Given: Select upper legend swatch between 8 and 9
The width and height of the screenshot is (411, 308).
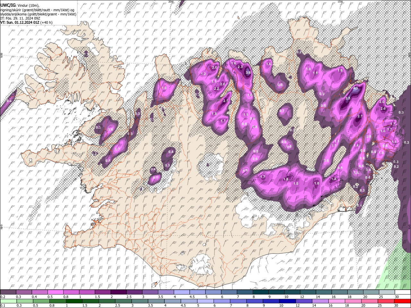Looking at the screenshot, I should coord(260,292).
